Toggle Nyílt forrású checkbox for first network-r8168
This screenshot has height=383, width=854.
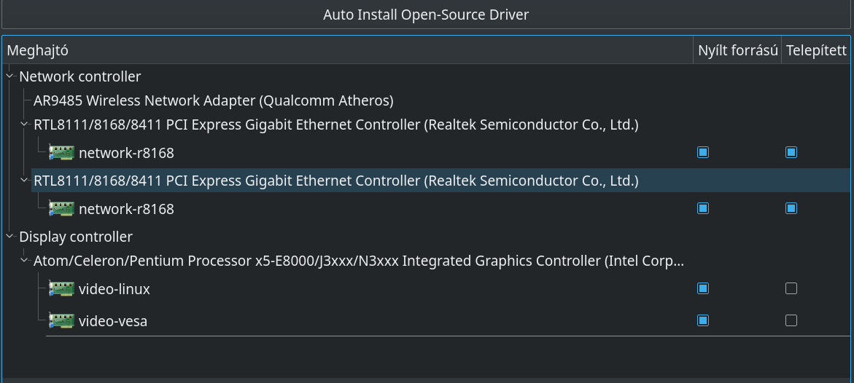click(x=703, y=152)
